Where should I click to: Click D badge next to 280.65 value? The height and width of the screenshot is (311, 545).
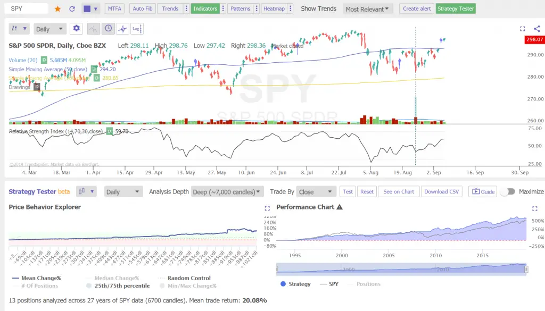[97, 78]
